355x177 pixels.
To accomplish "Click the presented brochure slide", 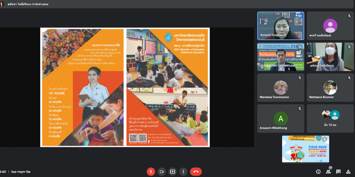I will [x=125, y=87].
